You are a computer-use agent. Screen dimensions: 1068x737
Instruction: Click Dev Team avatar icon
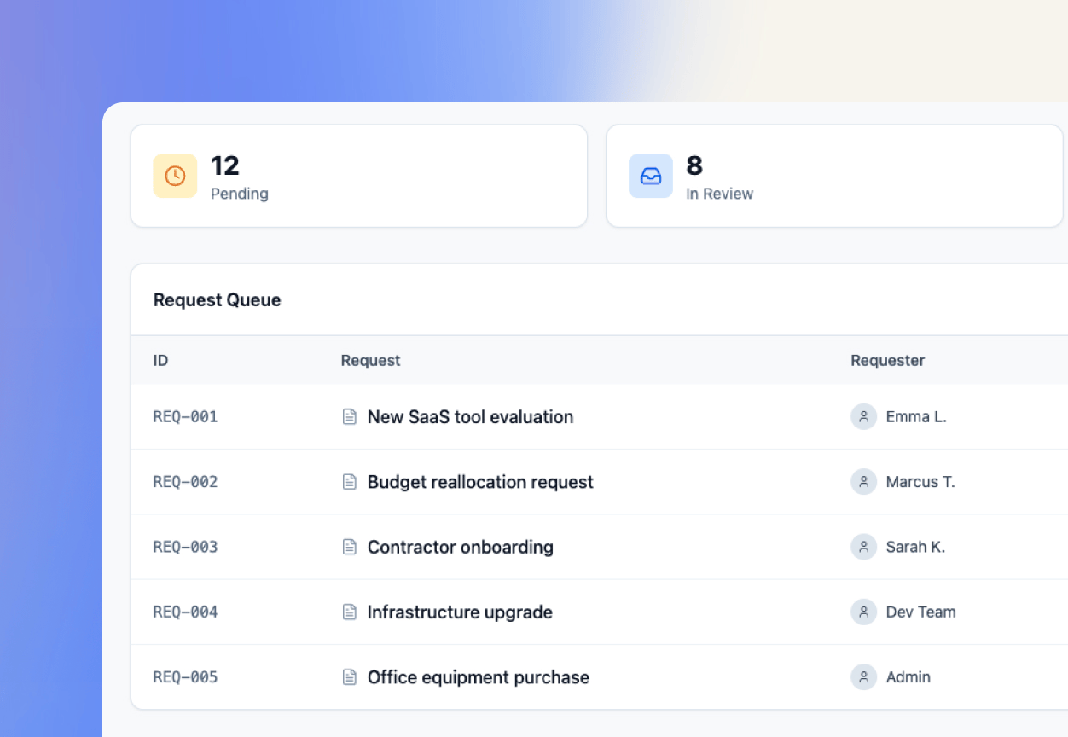point(863,612)
